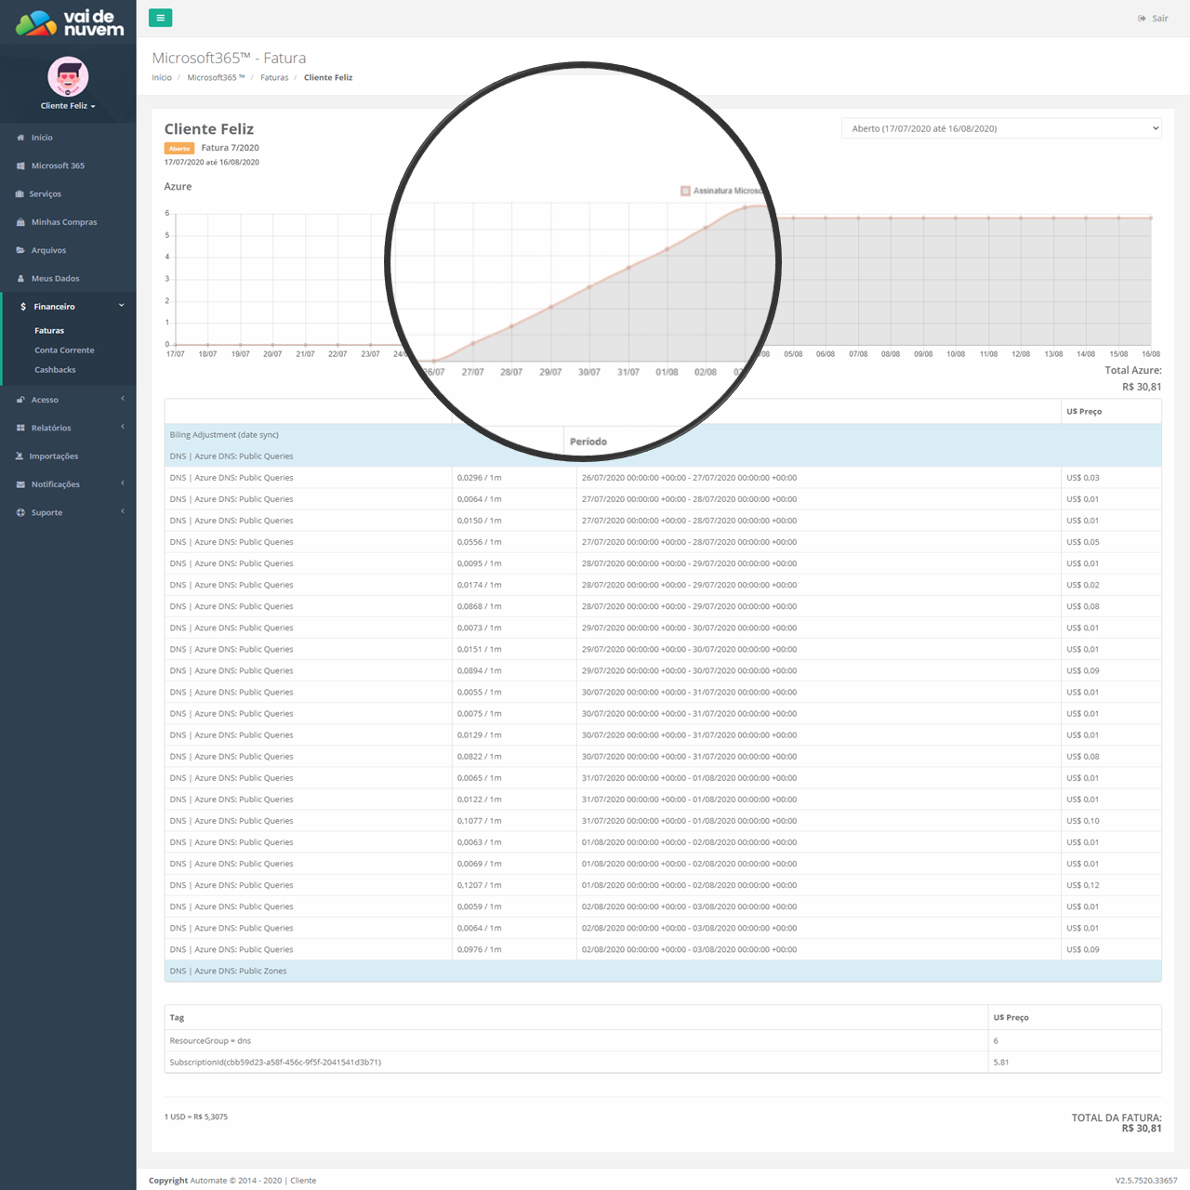This screenshot has width=1190, height=1190.
Task: Click the unlock icon beside Acesso
Action: (20, 400)
